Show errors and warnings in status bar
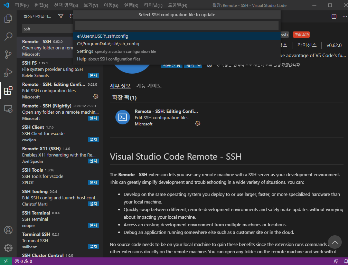The width and height of the screenshot is (348, 265). 23,262
